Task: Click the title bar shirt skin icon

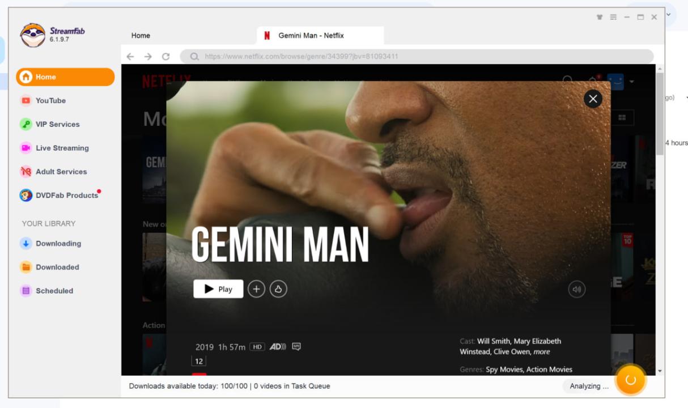Action: coord(600,18)
